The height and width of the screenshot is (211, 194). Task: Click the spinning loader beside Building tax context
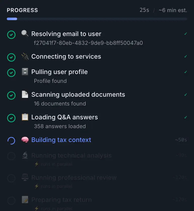pyautogui.click(x=11, y=141)
